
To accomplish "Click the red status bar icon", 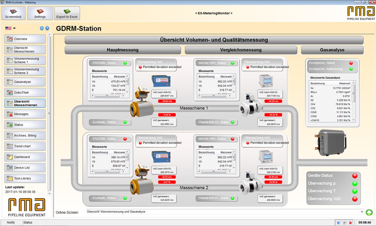I will 351,223.
